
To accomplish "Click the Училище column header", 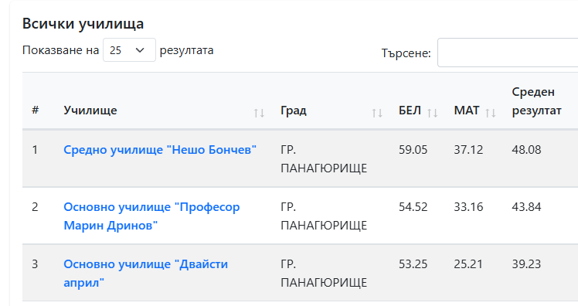I will (90, 110).
